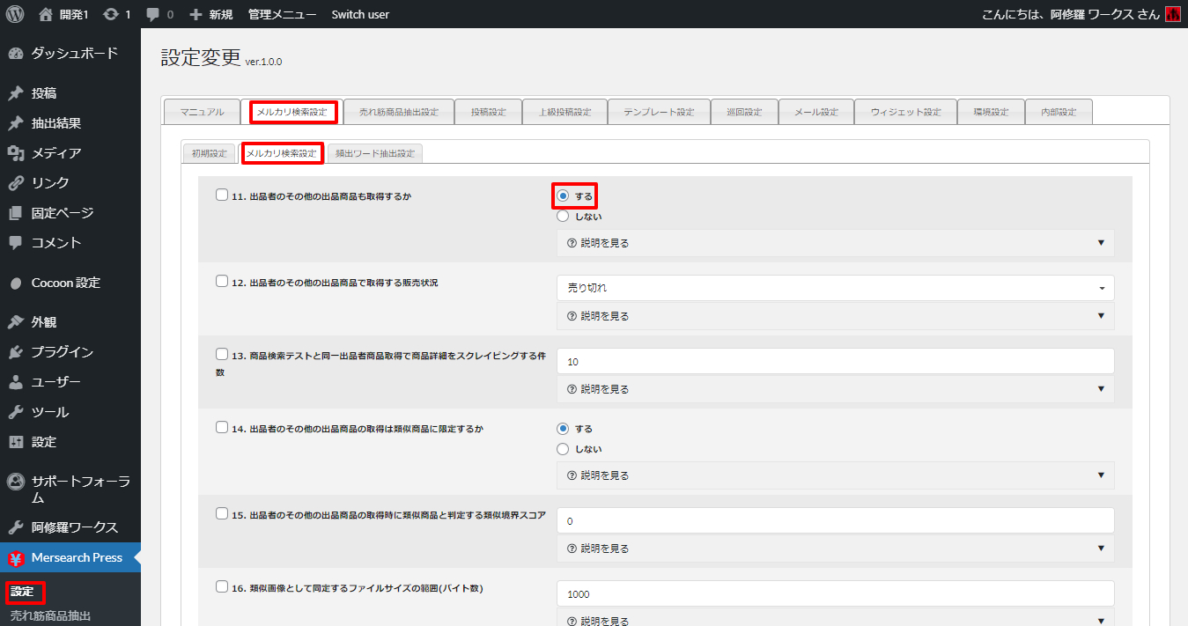Select the Mersearch Press yen icon

(15, 558)
